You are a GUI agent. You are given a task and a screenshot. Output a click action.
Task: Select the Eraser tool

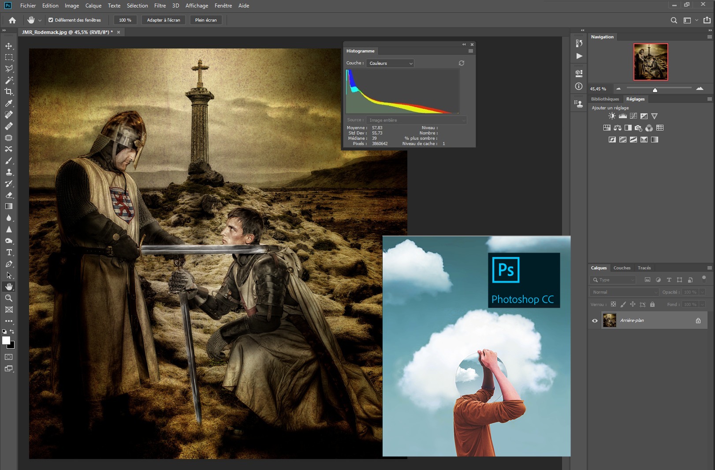[x=9, y=195]
